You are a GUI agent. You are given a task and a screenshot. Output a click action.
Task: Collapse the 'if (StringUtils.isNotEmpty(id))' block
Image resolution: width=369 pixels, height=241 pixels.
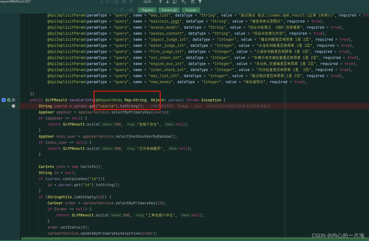tap(20, 197)
